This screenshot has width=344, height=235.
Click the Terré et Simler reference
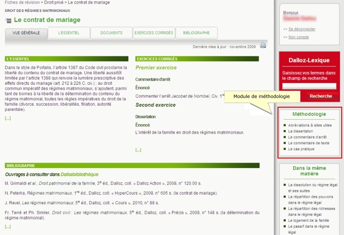[x=132, y=215]
